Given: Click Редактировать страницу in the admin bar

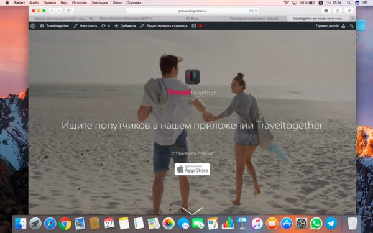Looking at the screenshot, I should point(164,26).
